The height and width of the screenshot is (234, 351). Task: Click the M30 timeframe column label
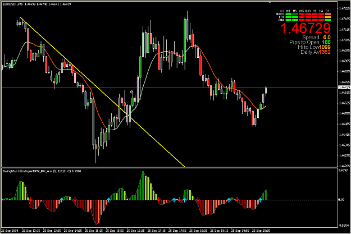(308, 11)
